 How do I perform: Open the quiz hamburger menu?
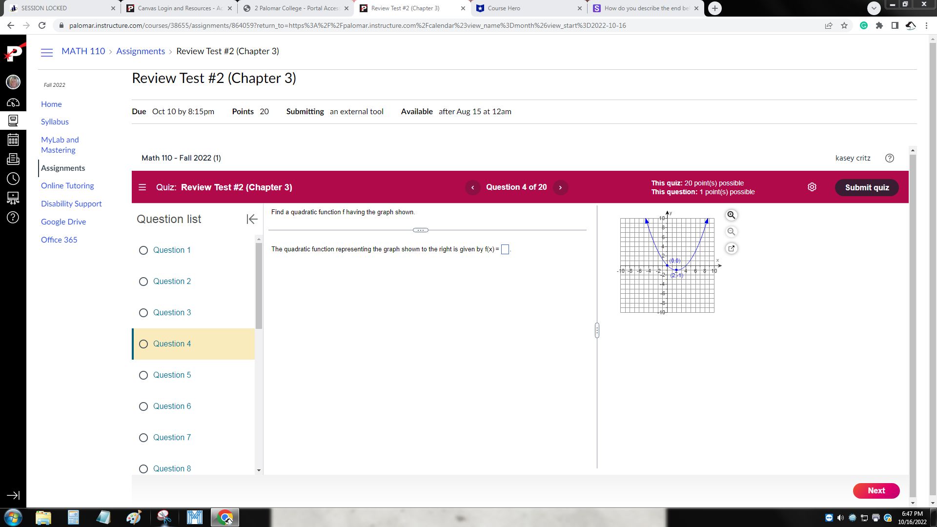pyautogui.click(x=143, y=187)
